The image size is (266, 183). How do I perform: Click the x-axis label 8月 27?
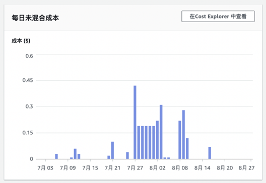pyautogui.click(x=246, y=168)
